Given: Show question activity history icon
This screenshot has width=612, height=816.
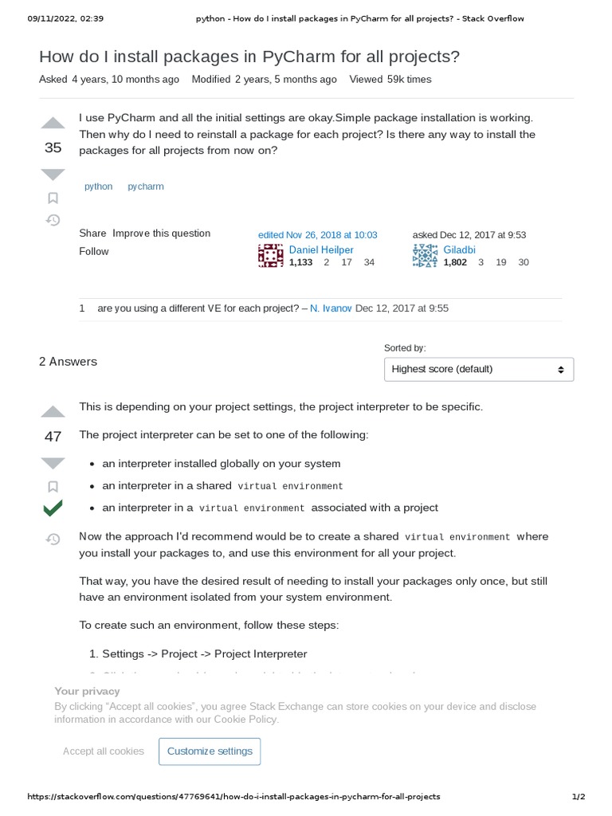Looking at the screenshot, I should click(53, 220).
